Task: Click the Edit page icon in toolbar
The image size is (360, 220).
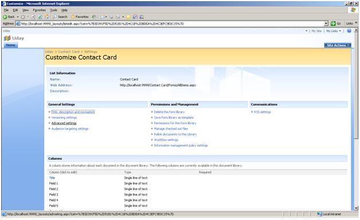Action: tap(118, 17)
